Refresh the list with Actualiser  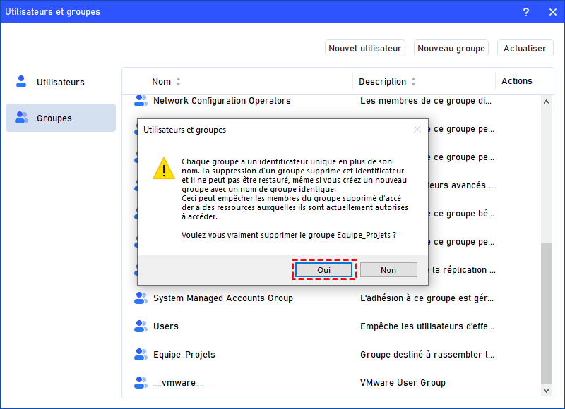click(x=525, y=48)
